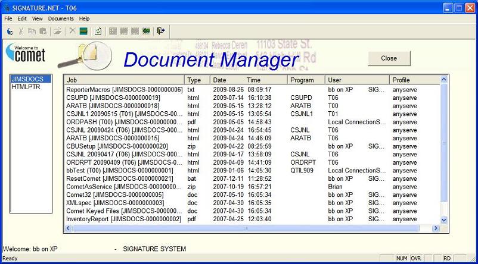Viewport: 478px width, 264px height.
Task: Click the Comet logo toolbar icon
Action: pyautogui.click(x=10, y=31)
